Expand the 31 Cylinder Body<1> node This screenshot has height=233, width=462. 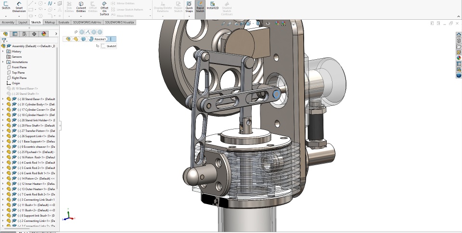pyautogui.click(x=3, y=104)
